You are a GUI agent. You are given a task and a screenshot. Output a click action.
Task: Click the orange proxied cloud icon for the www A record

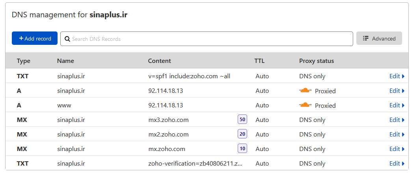[305, 105]
